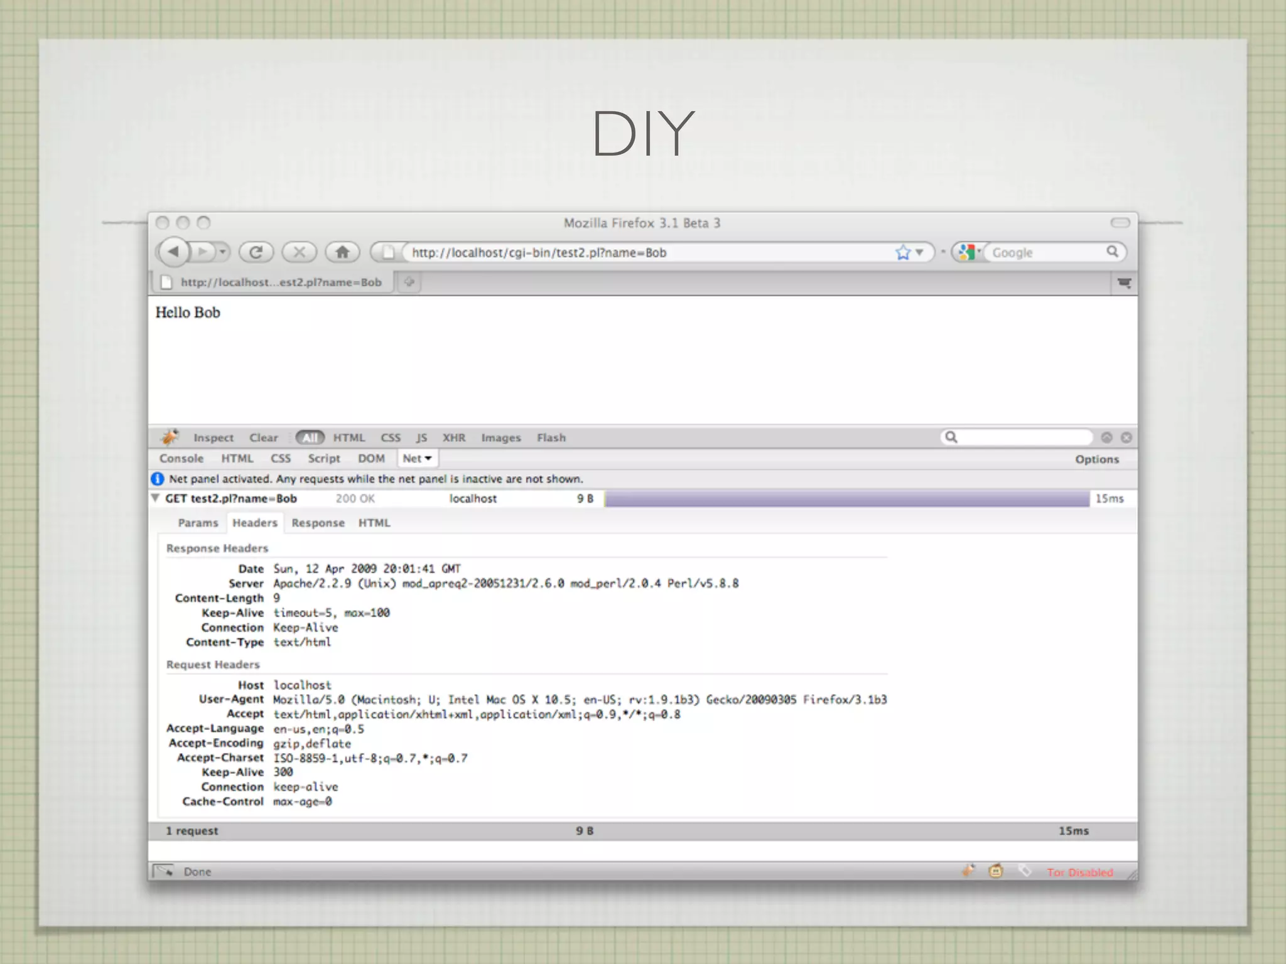
Task: Open the URL history dropdown arrow
Action: click(919, 252)
